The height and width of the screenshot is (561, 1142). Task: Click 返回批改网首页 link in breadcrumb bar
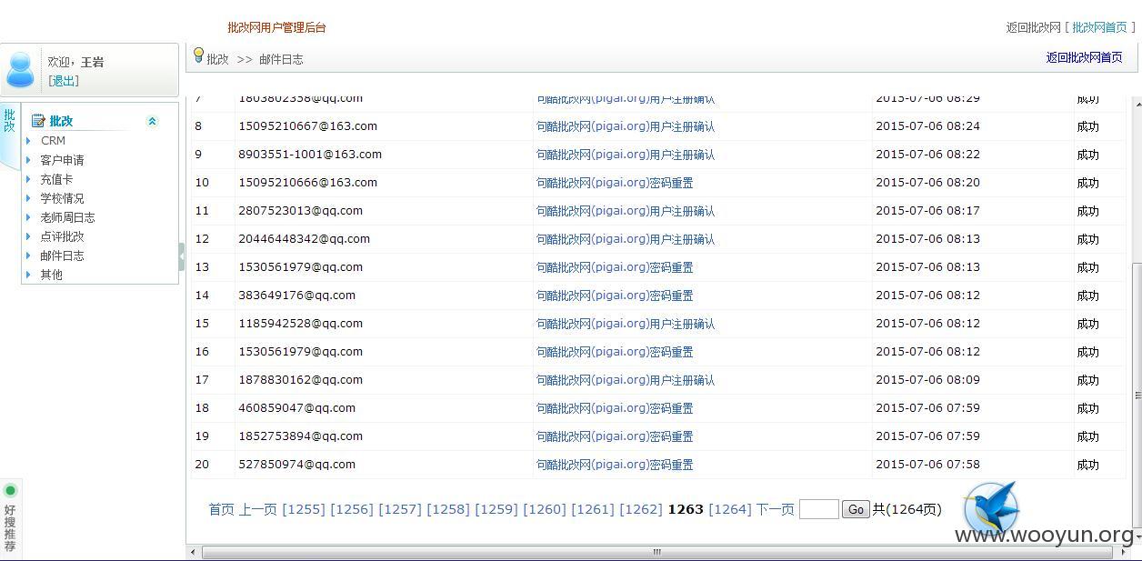pos(1084,57)
